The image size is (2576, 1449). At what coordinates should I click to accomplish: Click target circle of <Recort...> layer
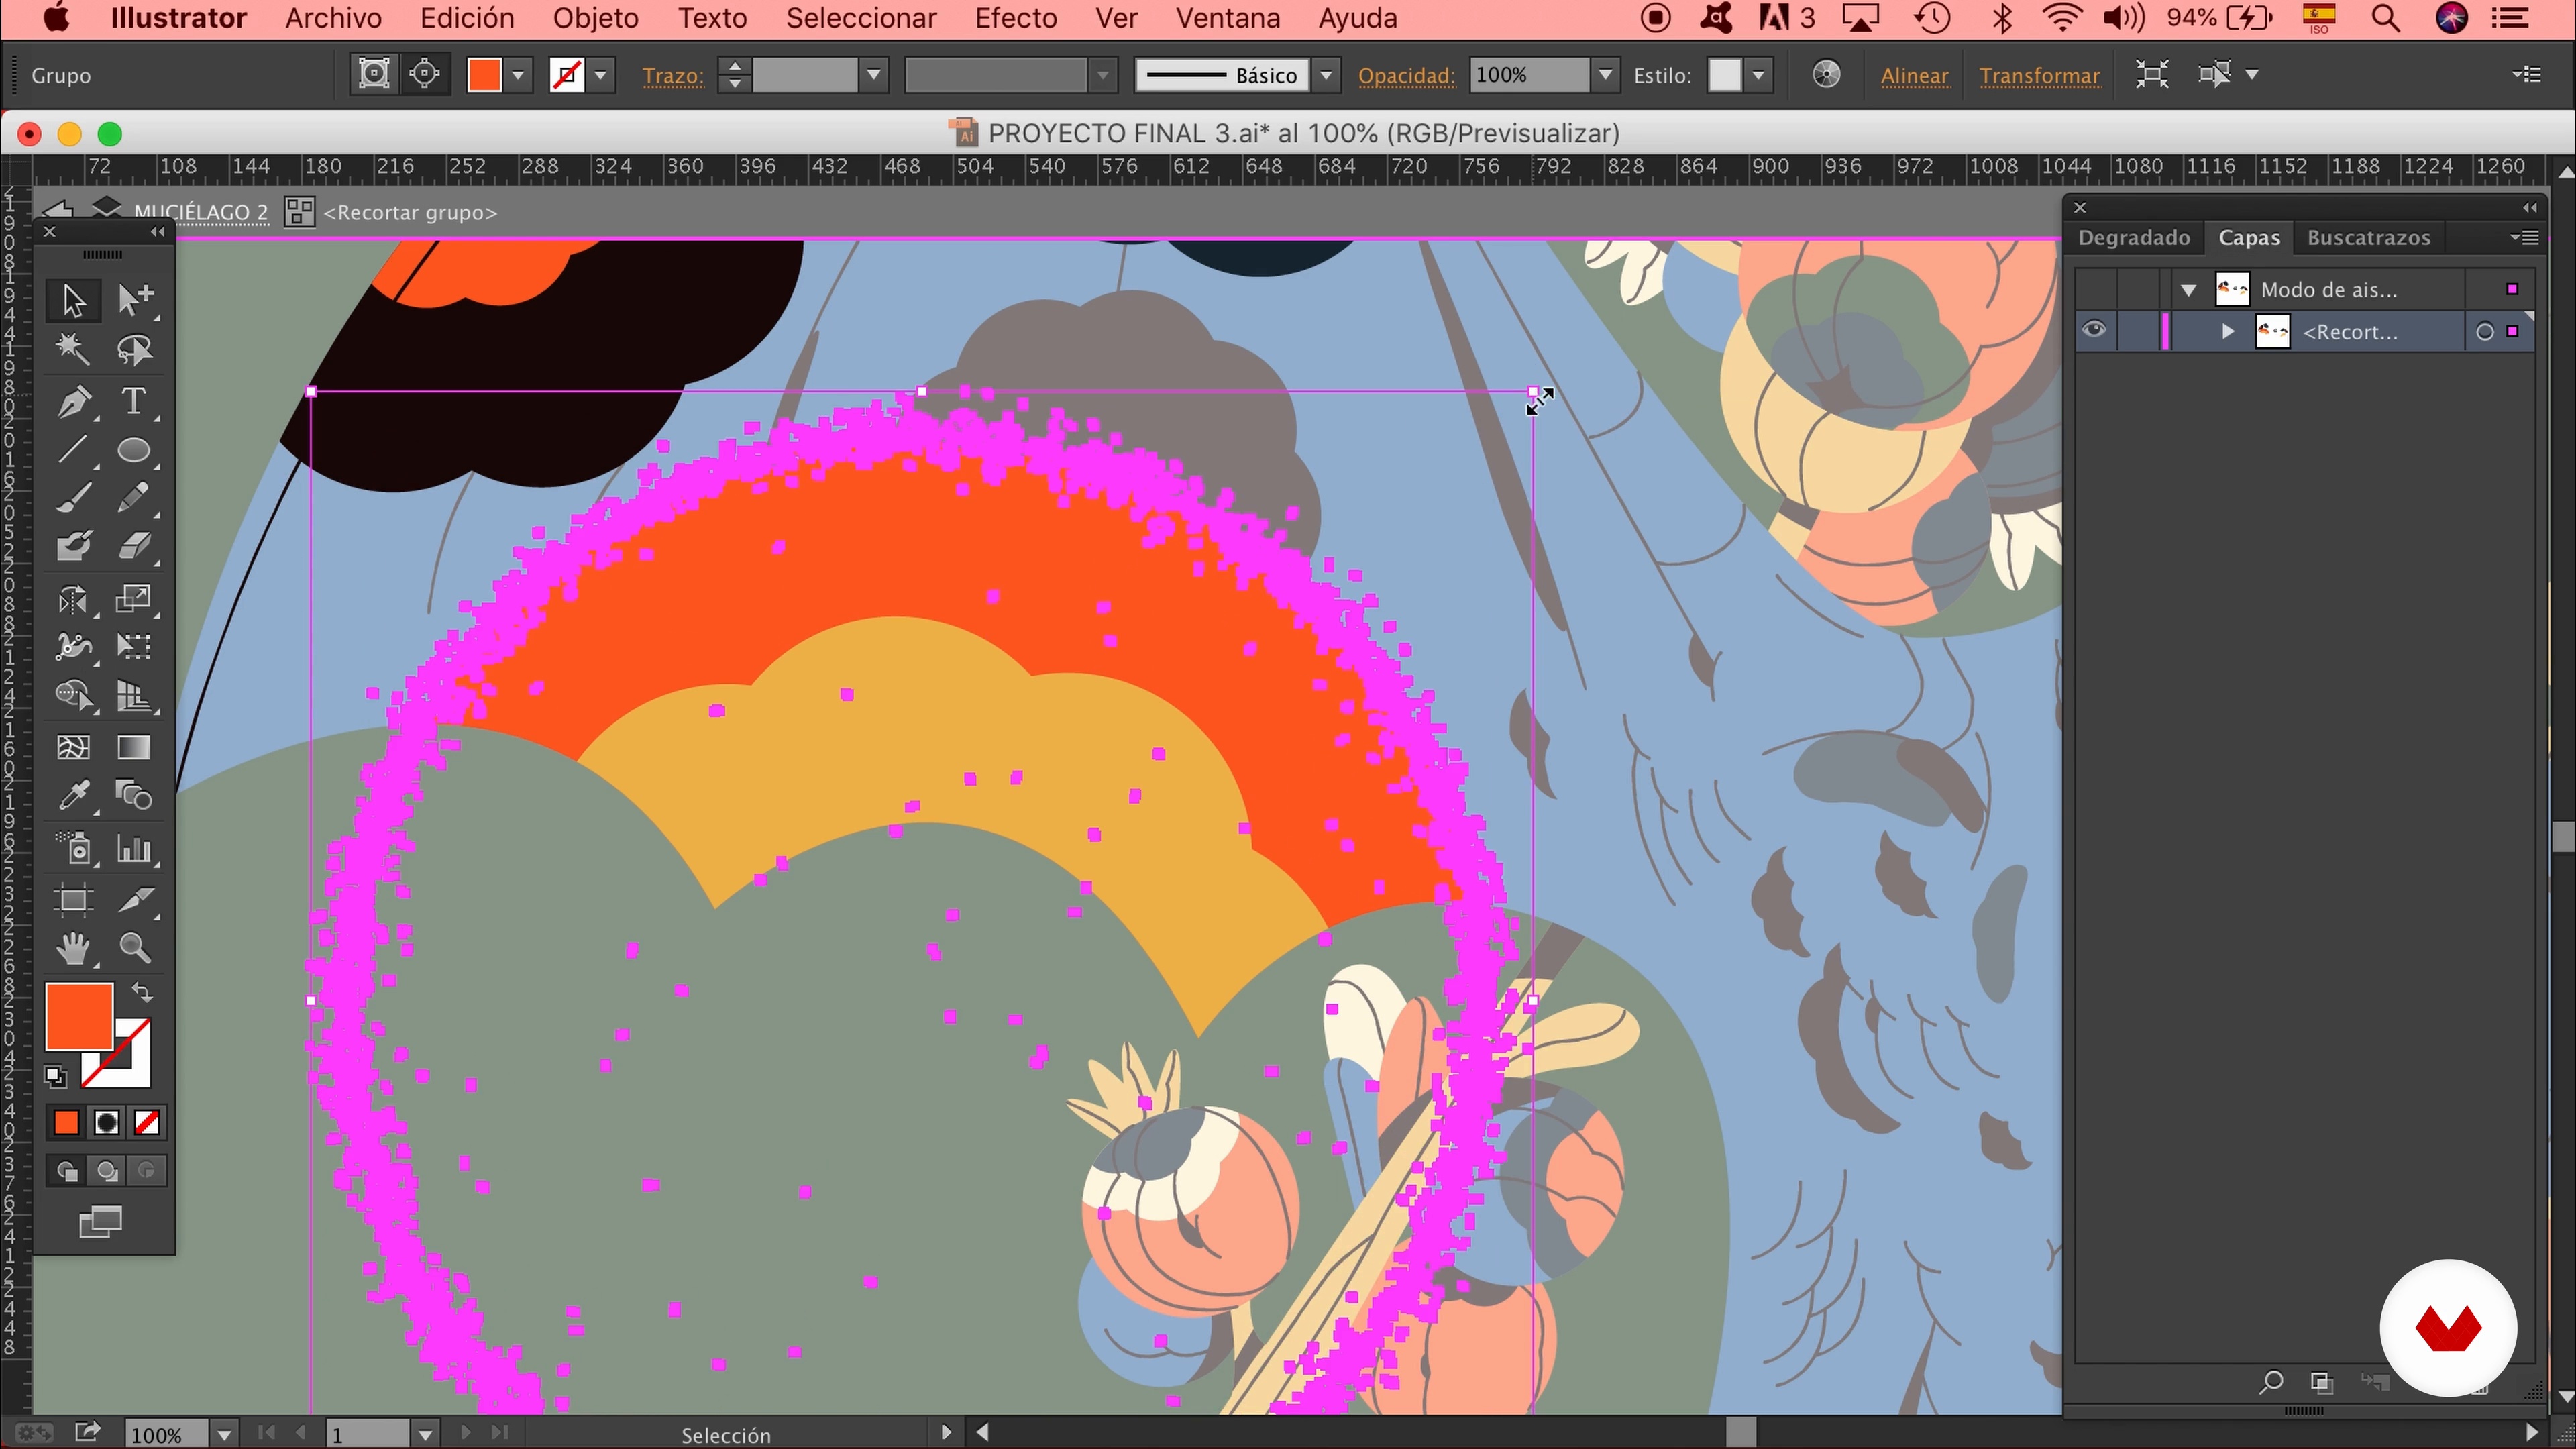(x=2484, y=332)
